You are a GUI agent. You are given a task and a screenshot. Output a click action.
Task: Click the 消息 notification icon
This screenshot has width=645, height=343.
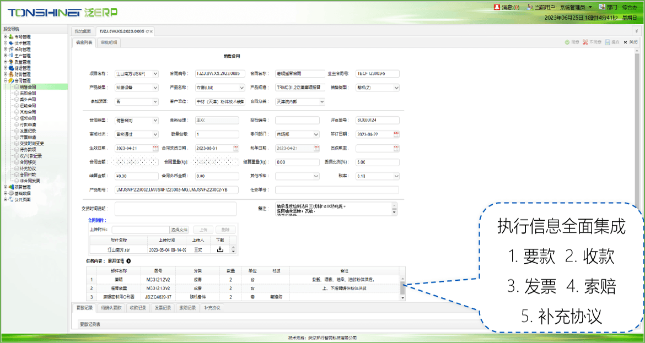[x=497, y=7]
